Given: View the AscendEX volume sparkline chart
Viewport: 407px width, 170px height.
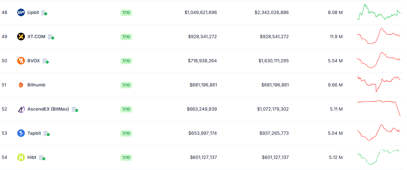Looking at the screenshot, I should pyautogui.click(x=379, y=107).
